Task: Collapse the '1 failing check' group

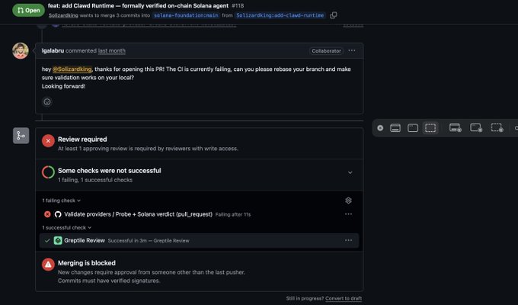Action: [61, 201]
